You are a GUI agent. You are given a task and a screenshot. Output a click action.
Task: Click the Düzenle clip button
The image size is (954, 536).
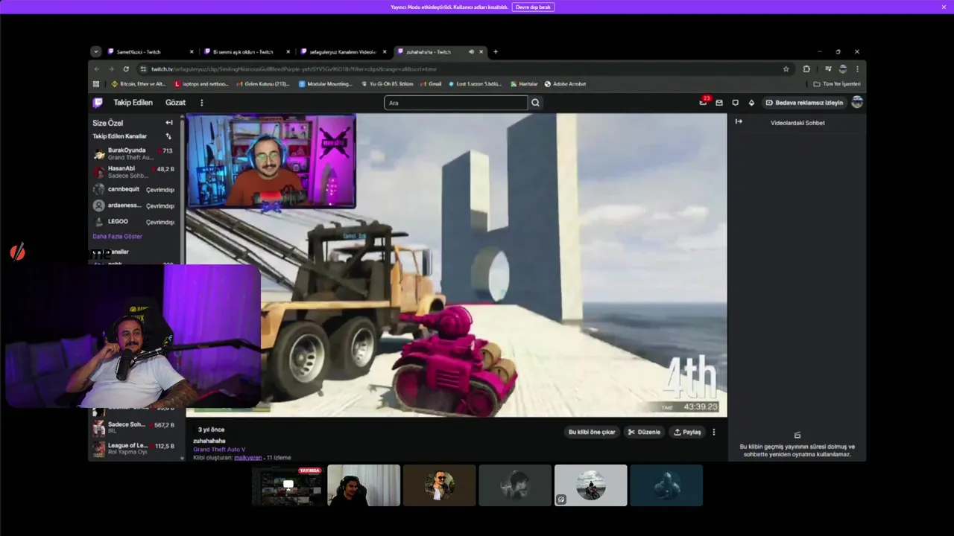coord(644,432)
